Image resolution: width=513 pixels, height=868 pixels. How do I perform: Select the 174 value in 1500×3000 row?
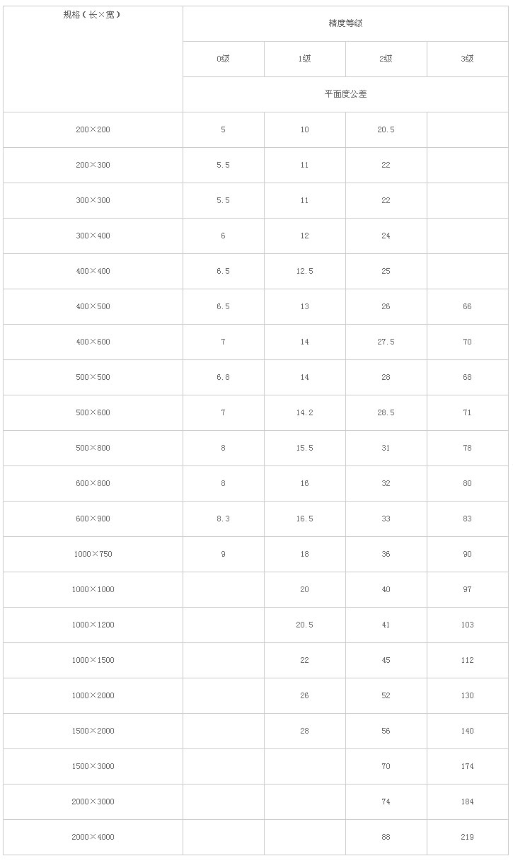pos(468,767)
